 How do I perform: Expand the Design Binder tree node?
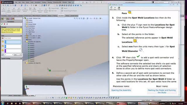[x=25, y=24]
